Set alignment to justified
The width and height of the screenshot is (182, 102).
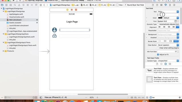coord(173,27)
